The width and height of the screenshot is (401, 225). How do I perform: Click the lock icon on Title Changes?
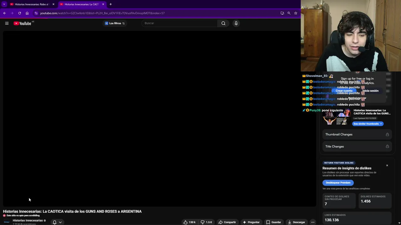(387, 146)
